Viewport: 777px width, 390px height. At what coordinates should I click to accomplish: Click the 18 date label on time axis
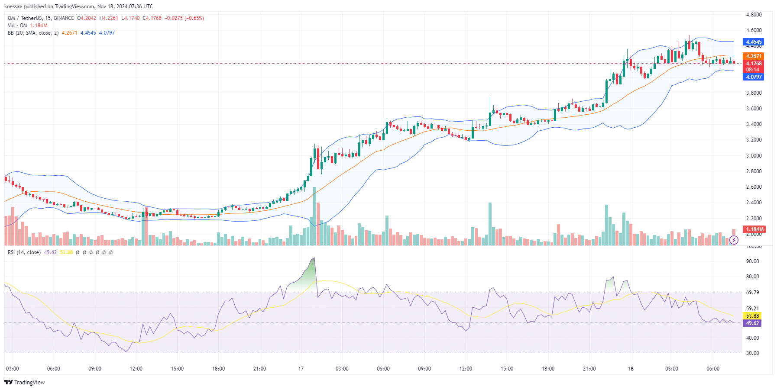pyautogui.click(x=631, y=369)
